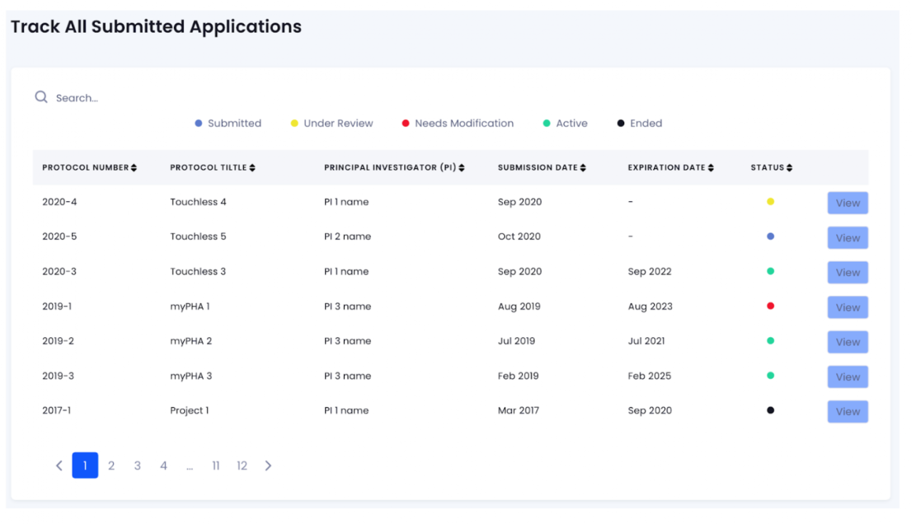Click expiration date Sep 2022
The height and width of the screenshot is (525, 913).
point(650,272)
